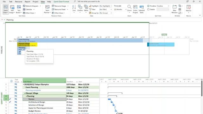This screenshot has width=203, height=114.
Task: Collapse the ribbon with the chevron
Action: [x=200, y=15]
